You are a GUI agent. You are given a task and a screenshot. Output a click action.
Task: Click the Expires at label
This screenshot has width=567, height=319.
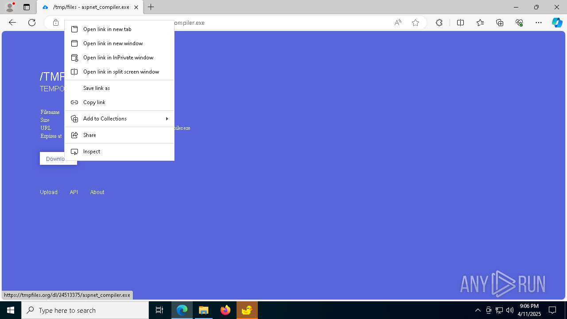coord(51,136)
